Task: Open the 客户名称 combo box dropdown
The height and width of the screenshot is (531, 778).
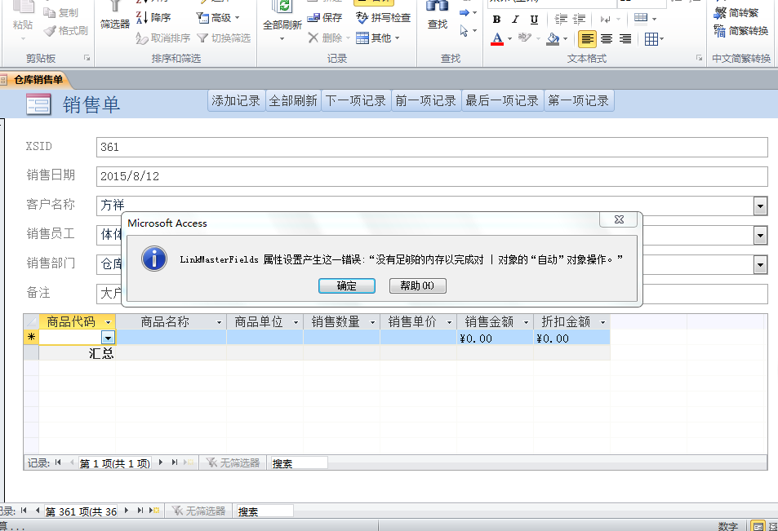Action: (x=760, y=206)
